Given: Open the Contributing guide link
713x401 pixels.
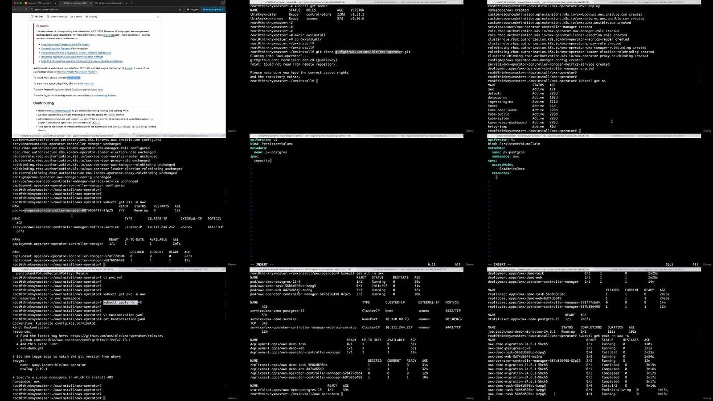Looking at the screenshot, I should coord(61,111).
